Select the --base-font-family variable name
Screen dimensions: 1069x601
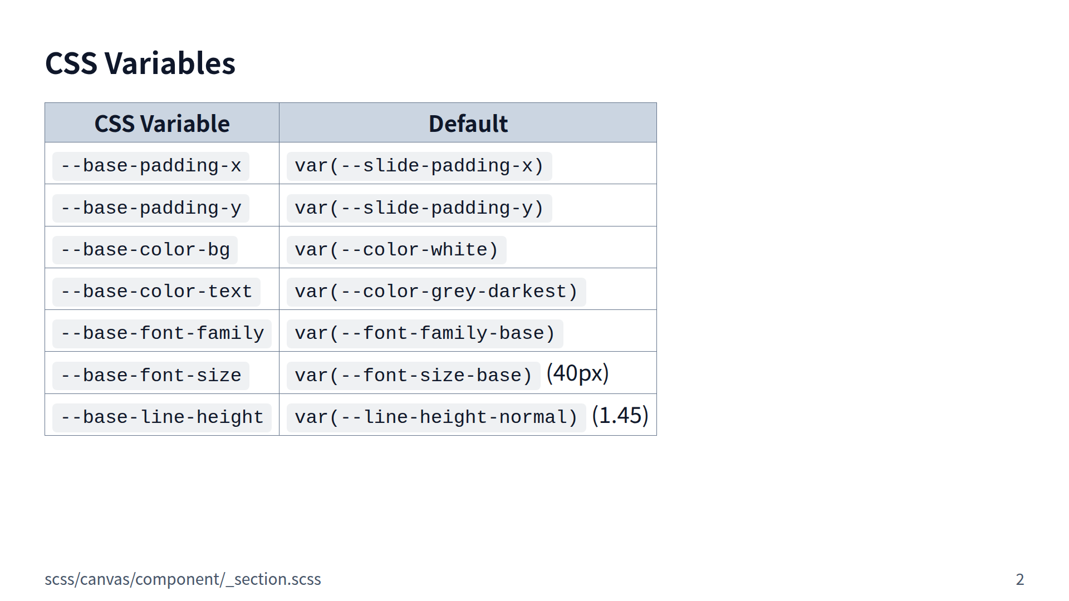click(x=162, y=333)
